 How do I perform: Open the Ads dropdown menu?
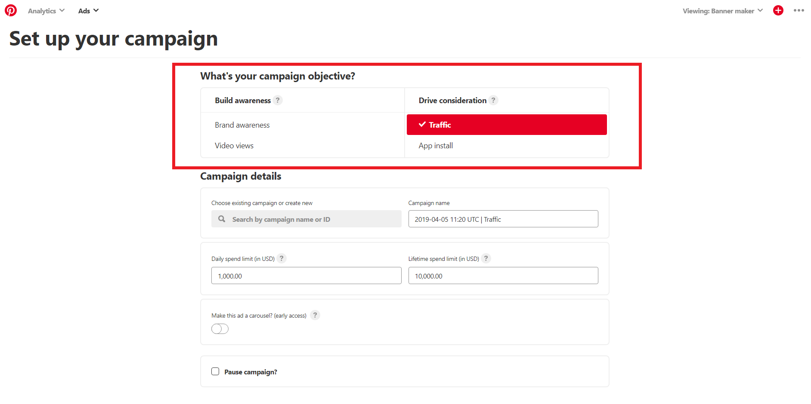tap(88, 11)
